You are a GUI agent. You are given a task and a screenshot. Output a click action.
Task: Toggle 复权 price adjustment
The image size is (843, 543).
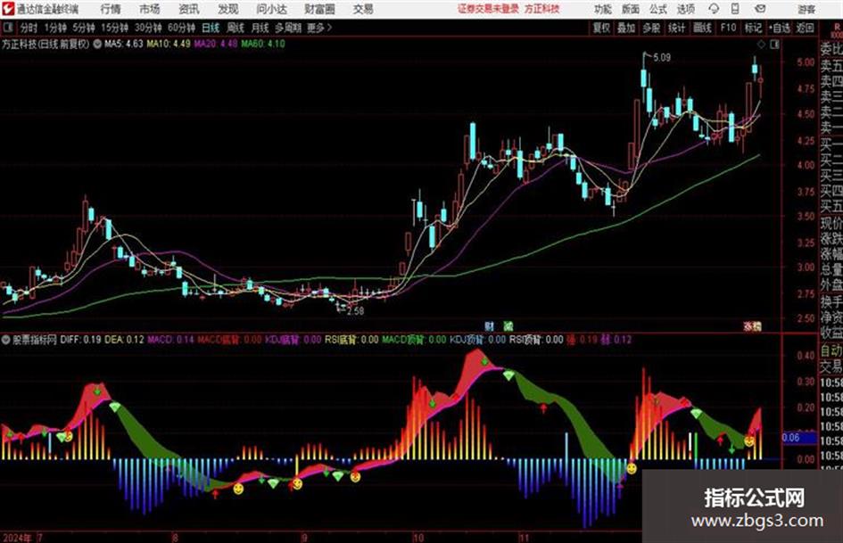[x=601, y=28]
